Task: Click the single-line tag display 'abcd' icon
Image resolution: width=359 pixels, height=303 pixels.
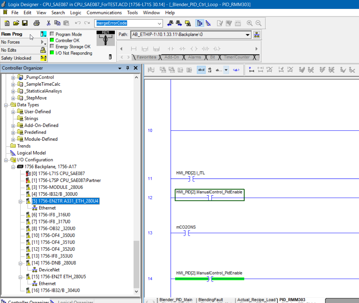Action: tap(201, 70)
